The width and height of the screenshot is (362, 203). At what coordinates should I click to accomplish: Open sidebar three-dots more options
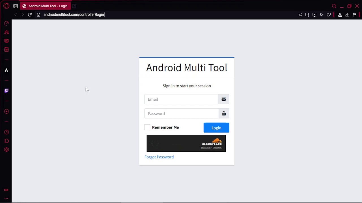(x=6, y=198)
